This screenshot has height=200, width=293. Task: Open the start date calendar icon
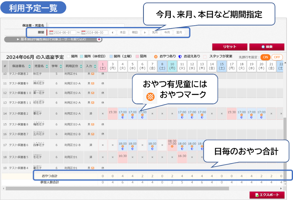(x=51, y=33)
